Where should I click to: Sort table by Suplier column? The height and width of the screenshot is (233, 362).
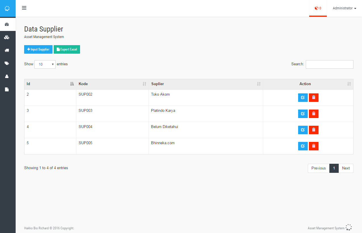pos(206,84)
